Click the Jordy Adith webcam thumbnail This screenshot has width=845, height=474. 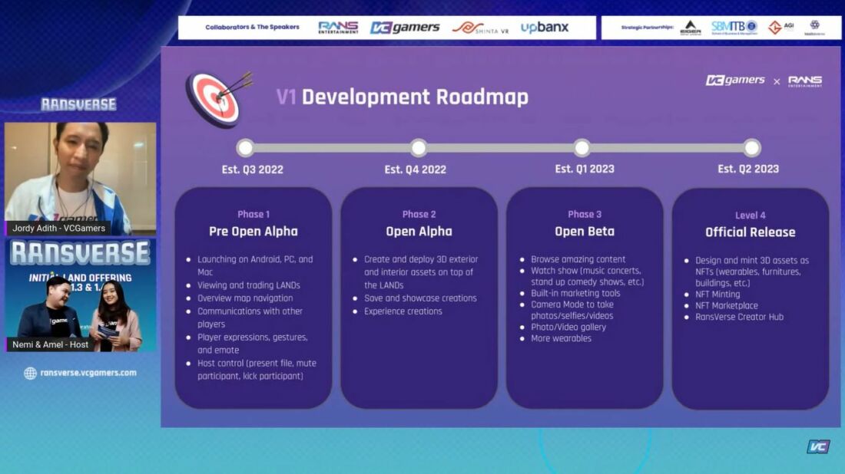click(81, 179)
